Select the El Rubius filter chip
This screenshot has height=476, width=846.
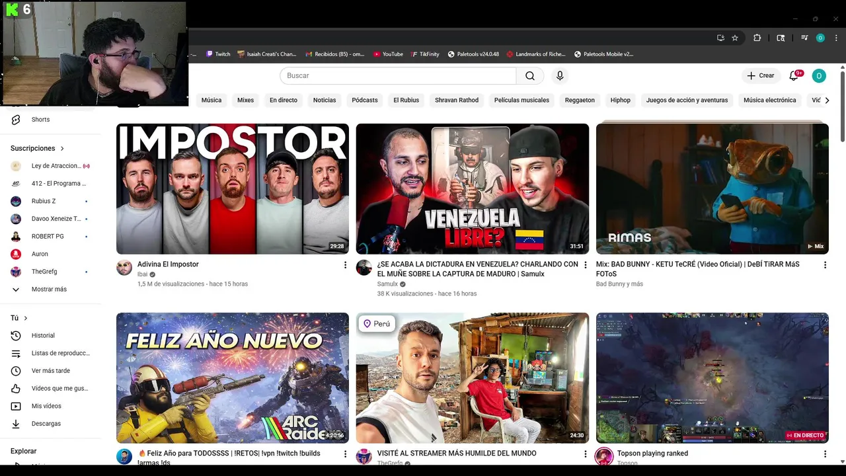pos(406,100)
